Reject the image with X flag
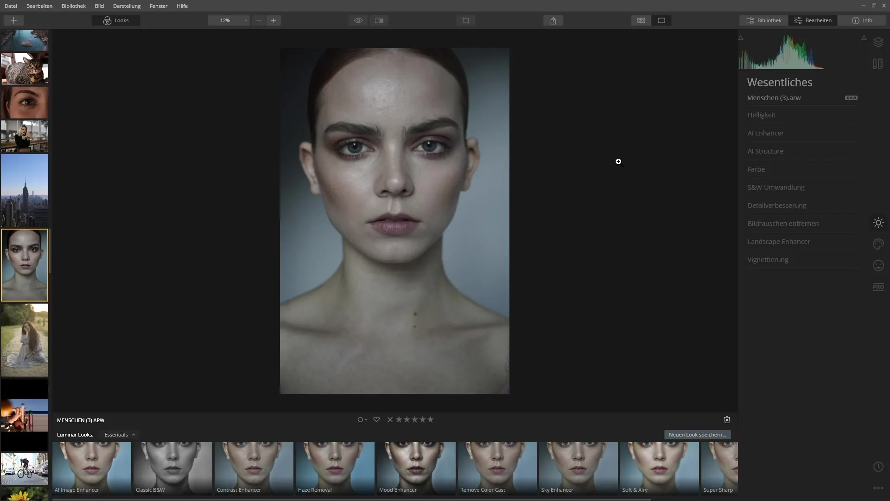The width and height of the screenshot is (890, 501). click(x=390, y=420)
